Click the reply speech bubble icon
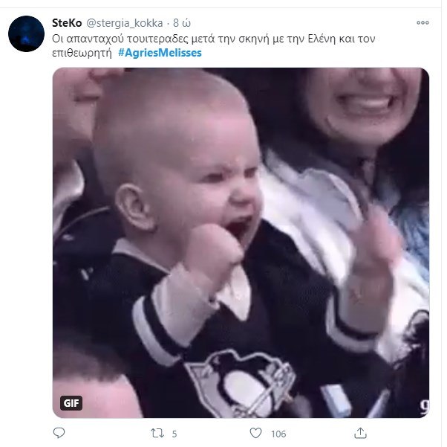This screenshot has height=447, width=447. point(59,433)
